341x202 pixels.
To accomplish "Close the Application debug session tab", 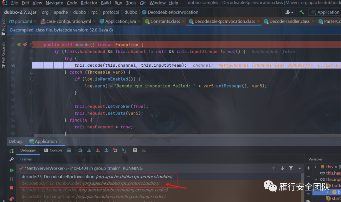I will (x=60, y=142).
